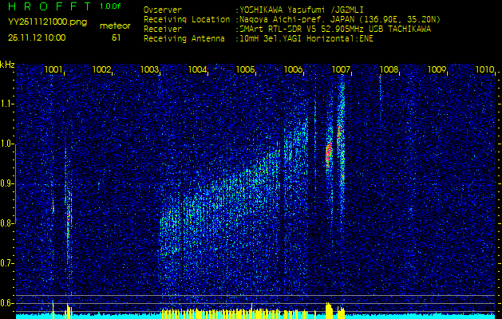Click the 1.1 frequency axis label

click(x=6, y=104)
